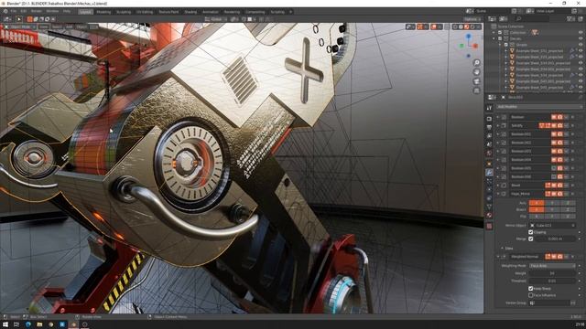Click the Mirror Object Cube.023 field
The image size is (586, 329).
(x=552, y=226)
